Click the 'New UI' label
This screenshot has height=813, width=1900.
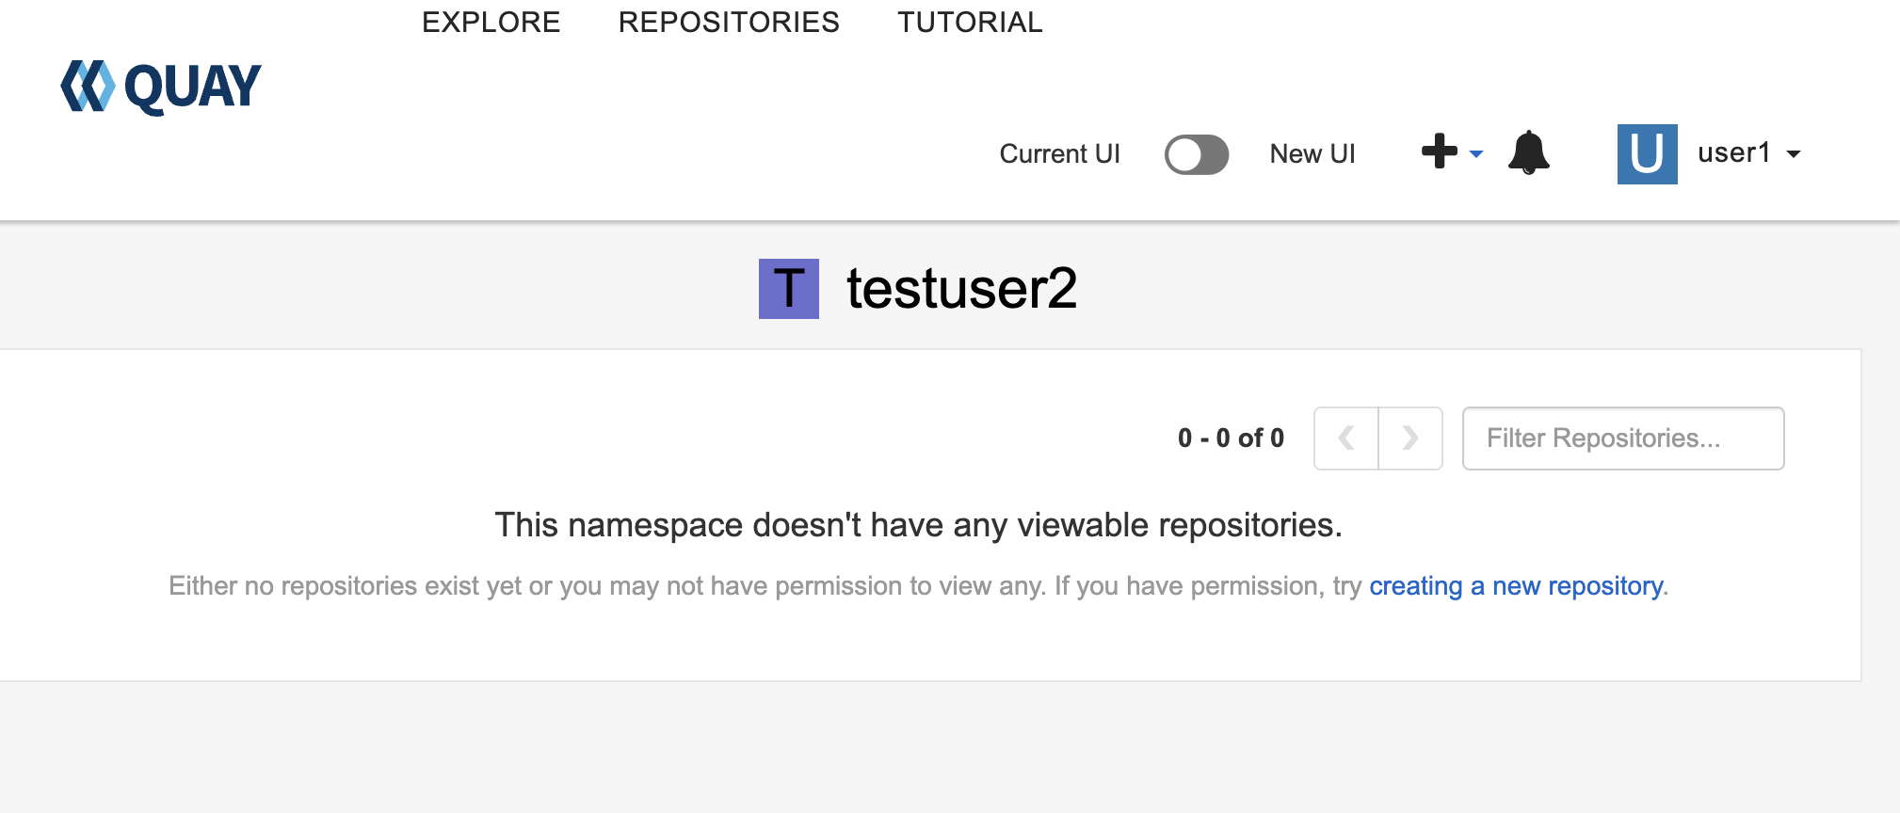(1312, 154)
